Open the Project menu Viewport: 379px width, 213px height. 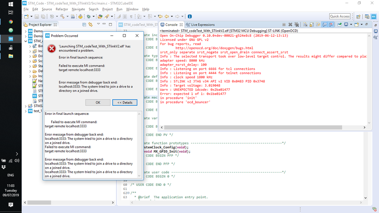point(107,9)
